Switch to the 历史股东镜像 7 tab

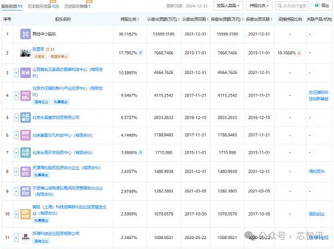[77, 6]
